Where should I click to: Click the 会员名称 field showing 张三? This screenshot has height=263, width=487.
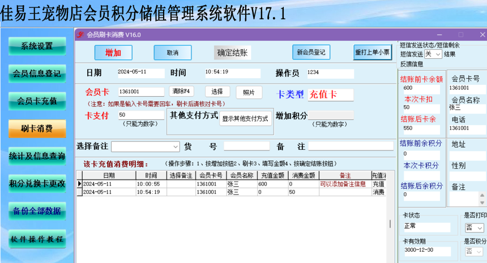[x=467, y=108]
